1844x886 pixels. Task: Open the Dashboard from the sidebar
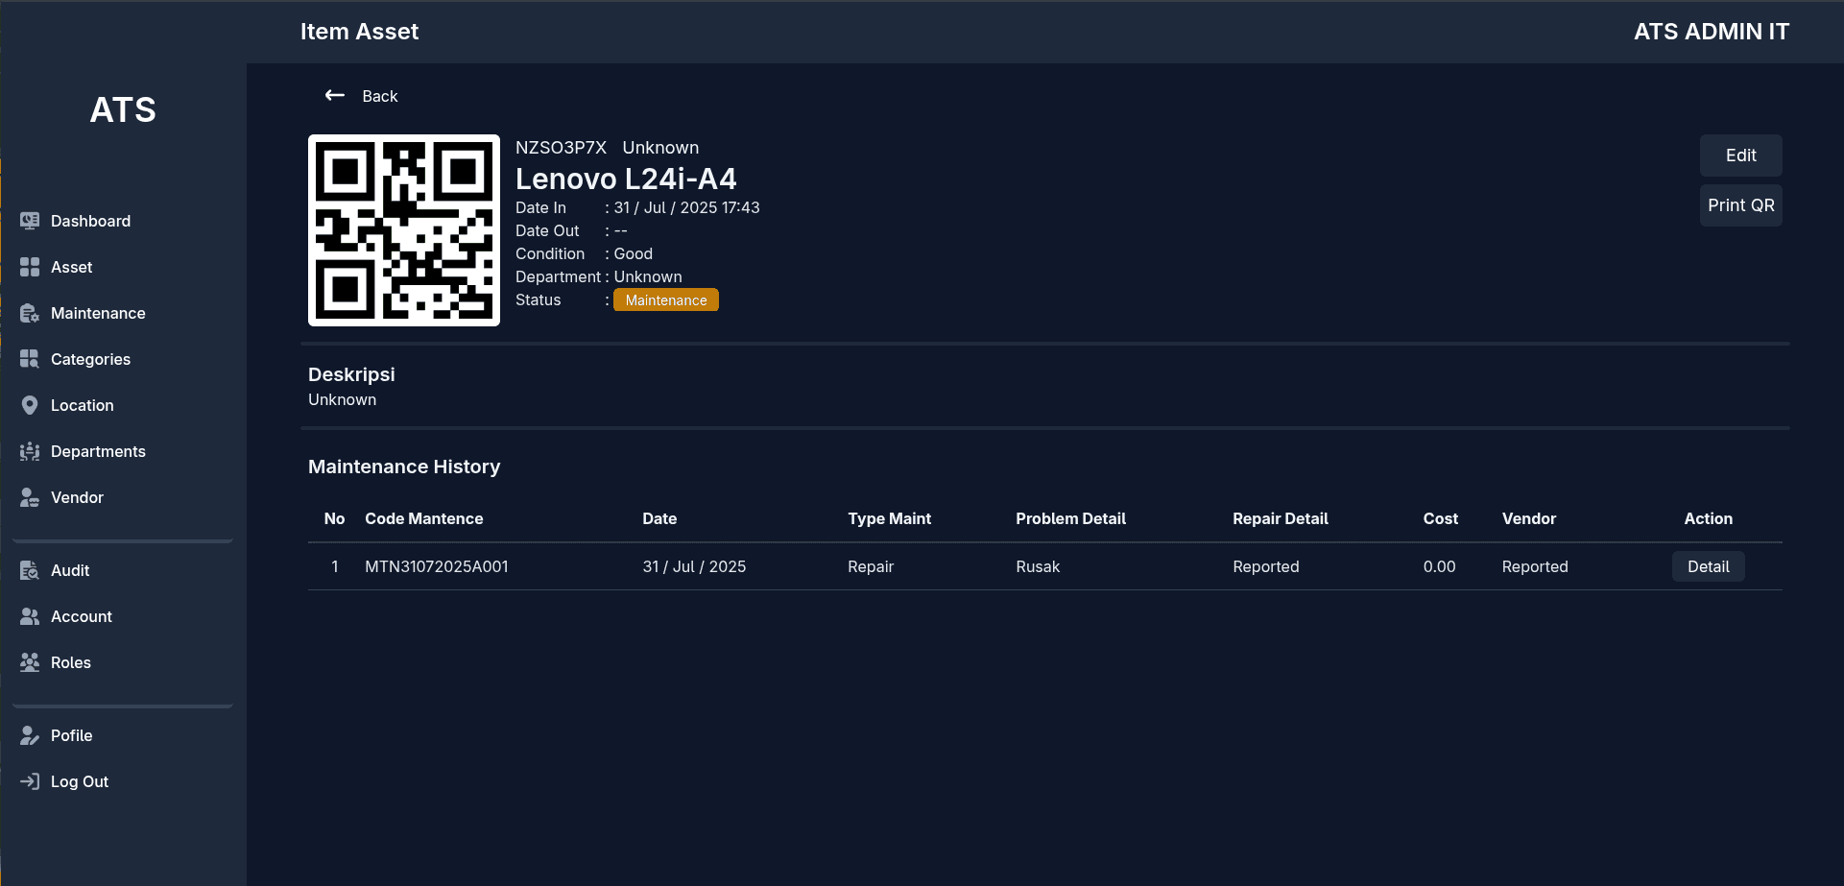pos(30,221)
